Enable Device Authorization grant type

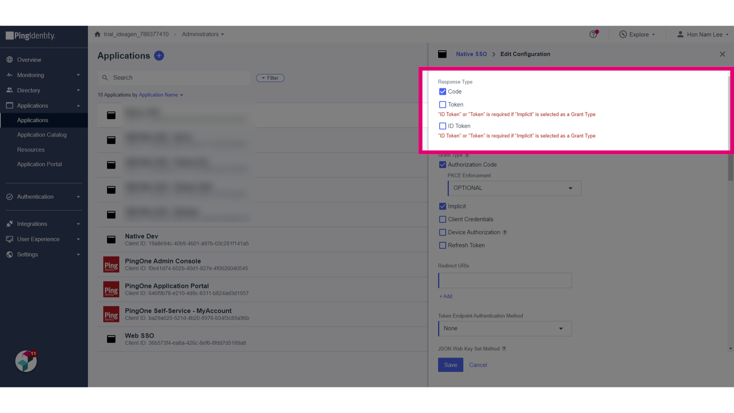point(443,233)
